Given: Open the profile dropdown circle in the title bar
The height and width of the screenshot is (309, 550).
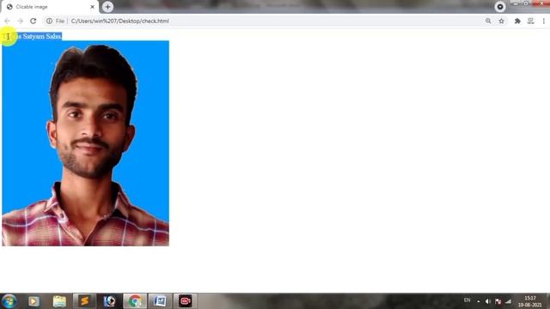Looking at the screenshot, I should (x=500, y=7).
